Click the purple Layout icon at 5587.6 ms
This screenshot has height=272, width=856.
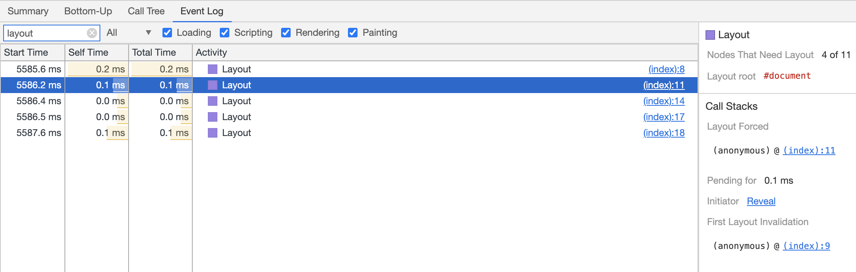coord(213,133)
